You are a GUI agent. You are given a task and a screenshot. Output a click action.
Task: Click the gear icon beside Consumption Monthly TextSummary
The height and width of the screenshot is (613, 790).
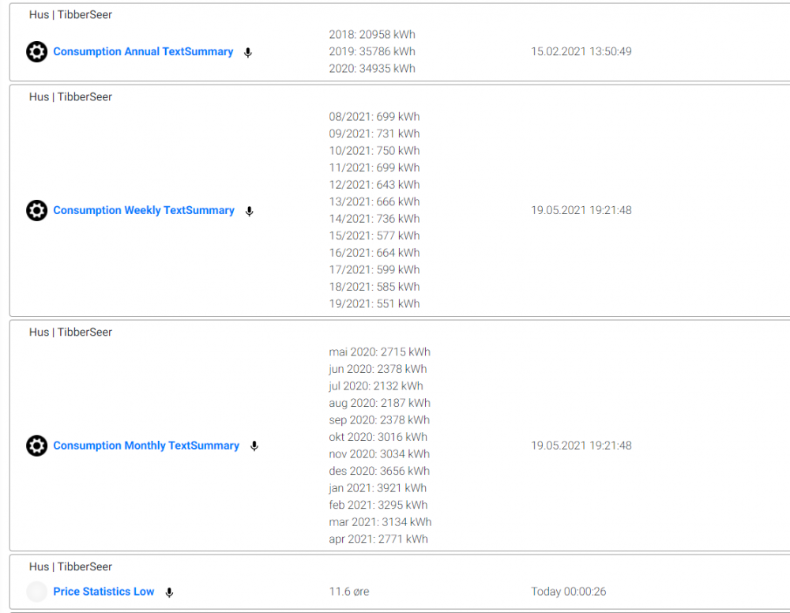[x=37, y=446]
